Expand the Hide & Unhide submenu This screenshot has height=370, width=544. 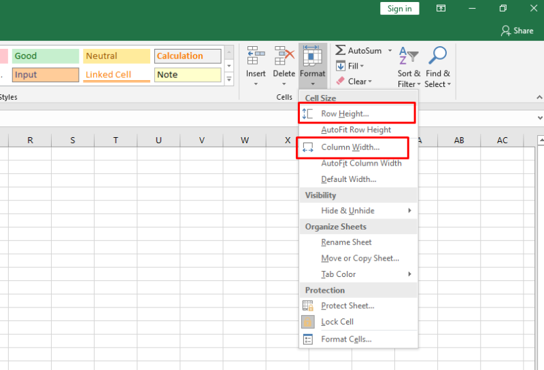click(410, 210)
